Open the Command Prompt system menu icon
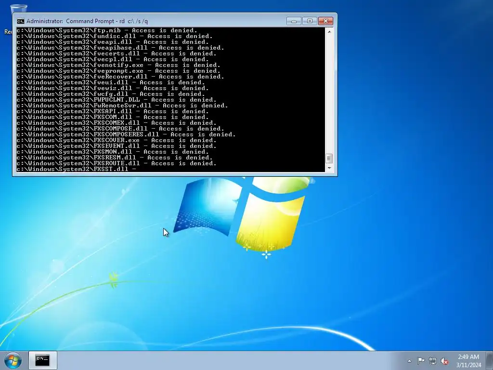Image resolution: width=493 pixels, height=370 pixels. tap(20, 21)
